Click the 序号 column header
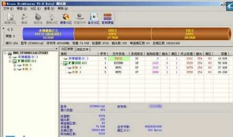 point(103,54)
